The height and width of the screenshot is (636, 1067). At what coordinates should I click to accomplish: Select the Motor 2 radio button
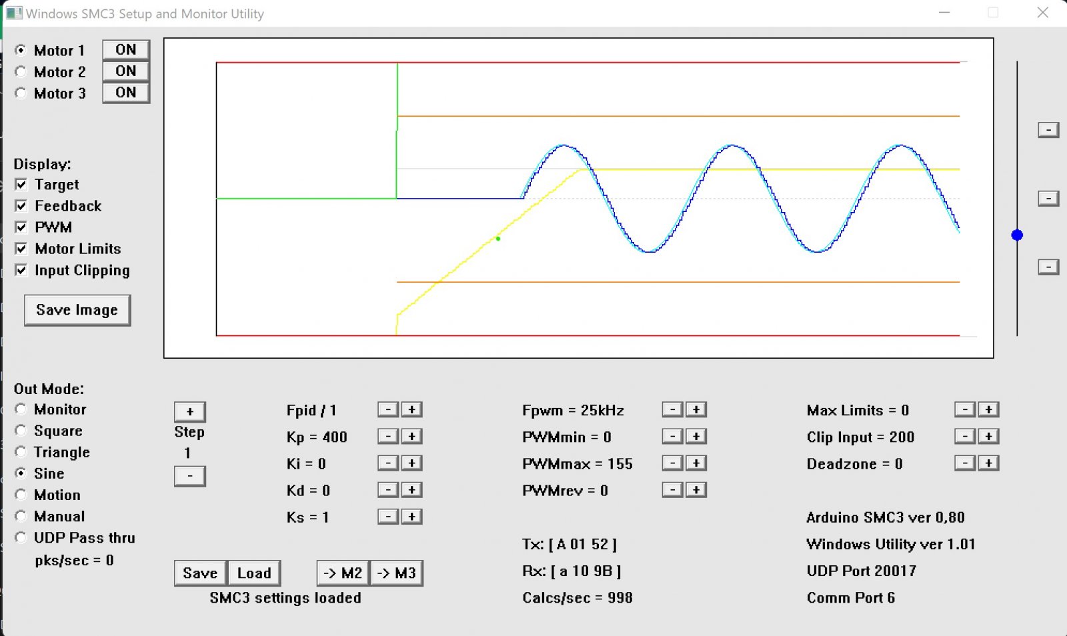(21, 71)
